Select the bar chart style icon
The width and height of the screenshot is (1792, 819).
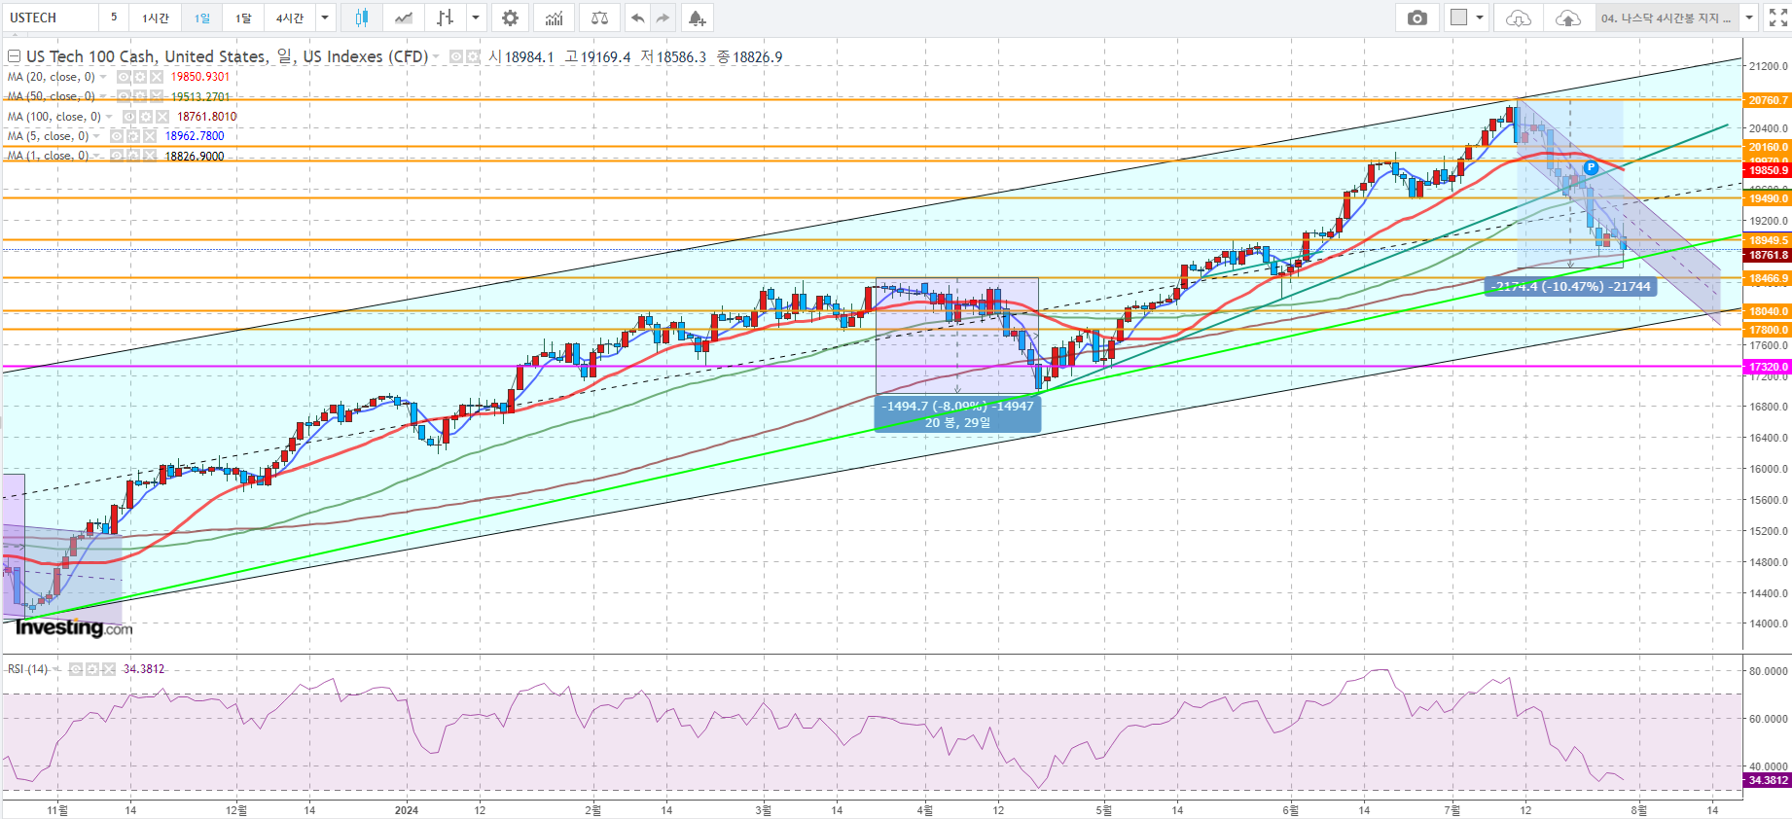pos(446,18)
